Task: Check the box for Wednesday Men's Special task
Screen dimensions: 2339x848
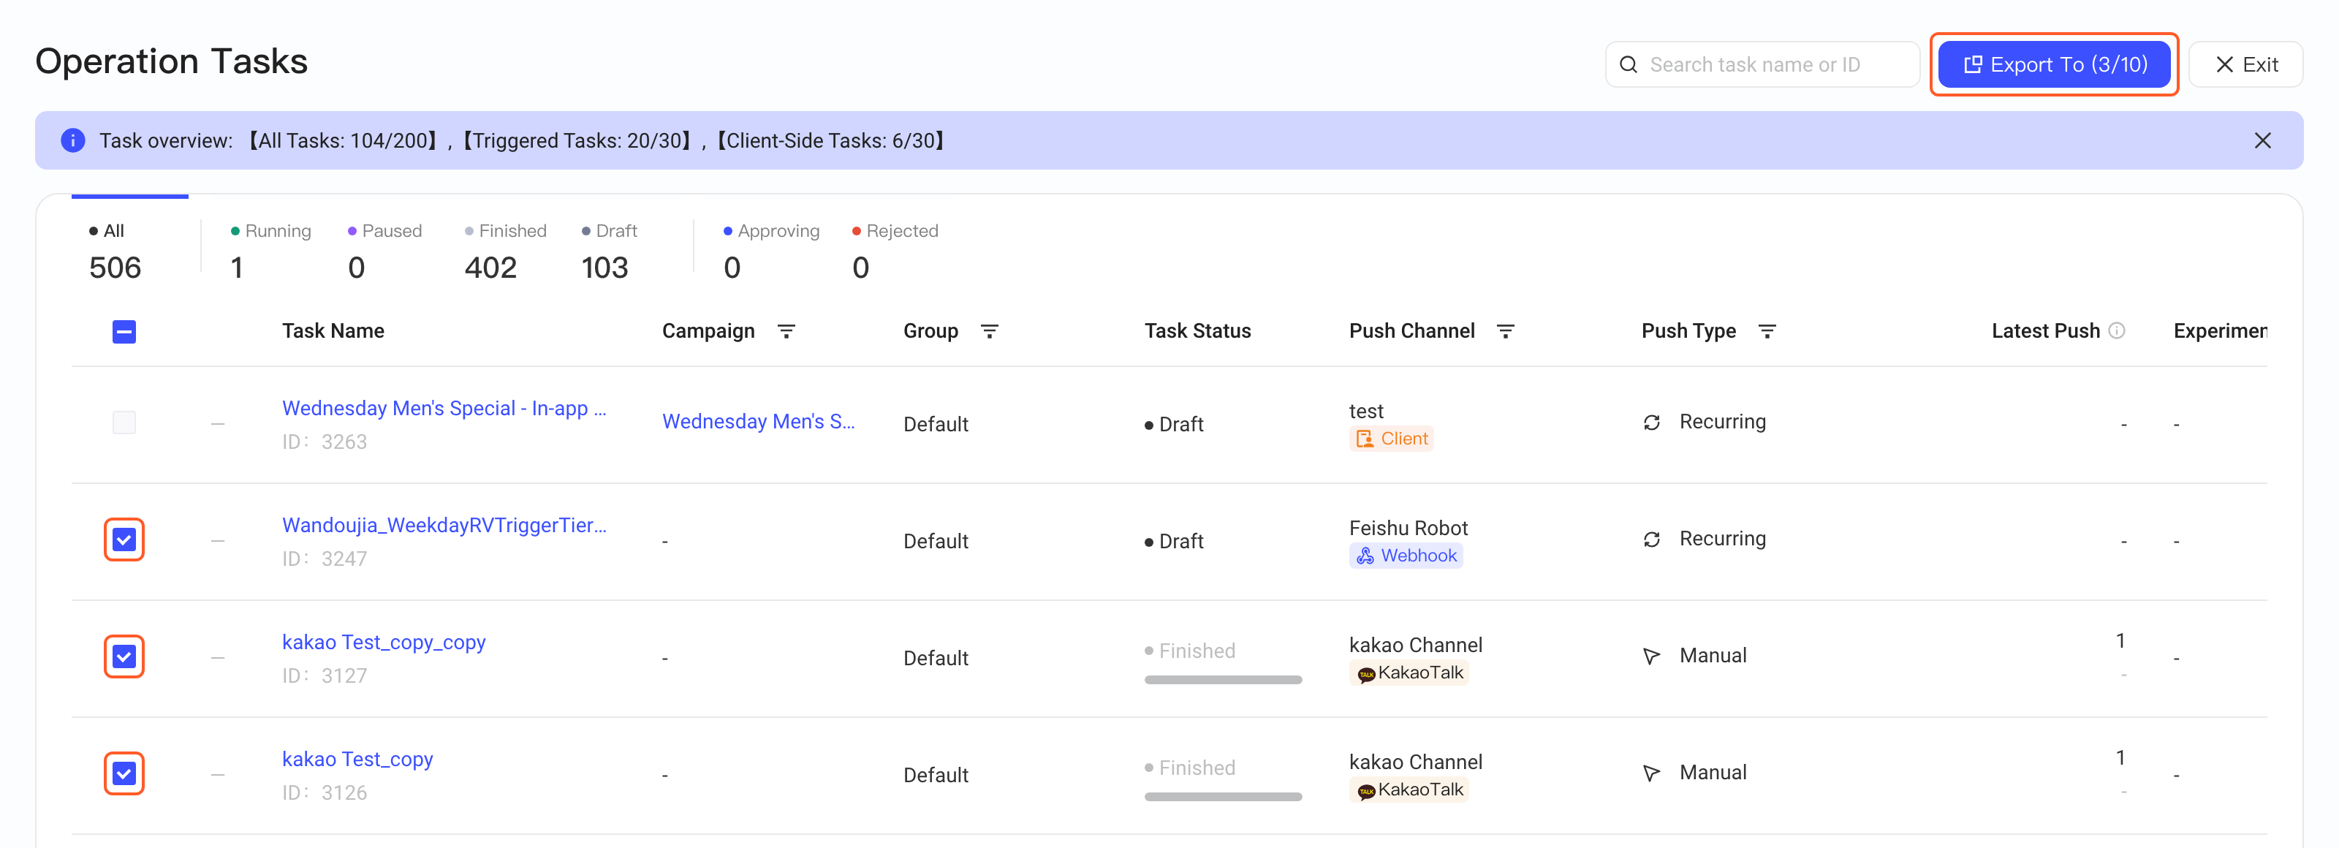Action: [x=124, y=423]
